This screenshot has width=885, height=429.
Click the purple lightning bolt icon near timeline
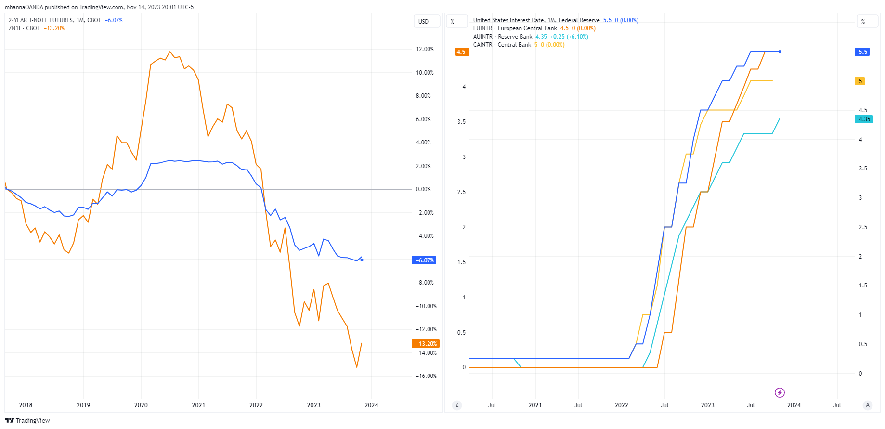(780, 392)
